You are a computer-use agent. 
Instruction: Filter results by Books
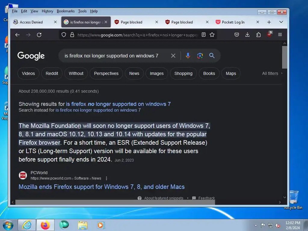click(209, 73)
